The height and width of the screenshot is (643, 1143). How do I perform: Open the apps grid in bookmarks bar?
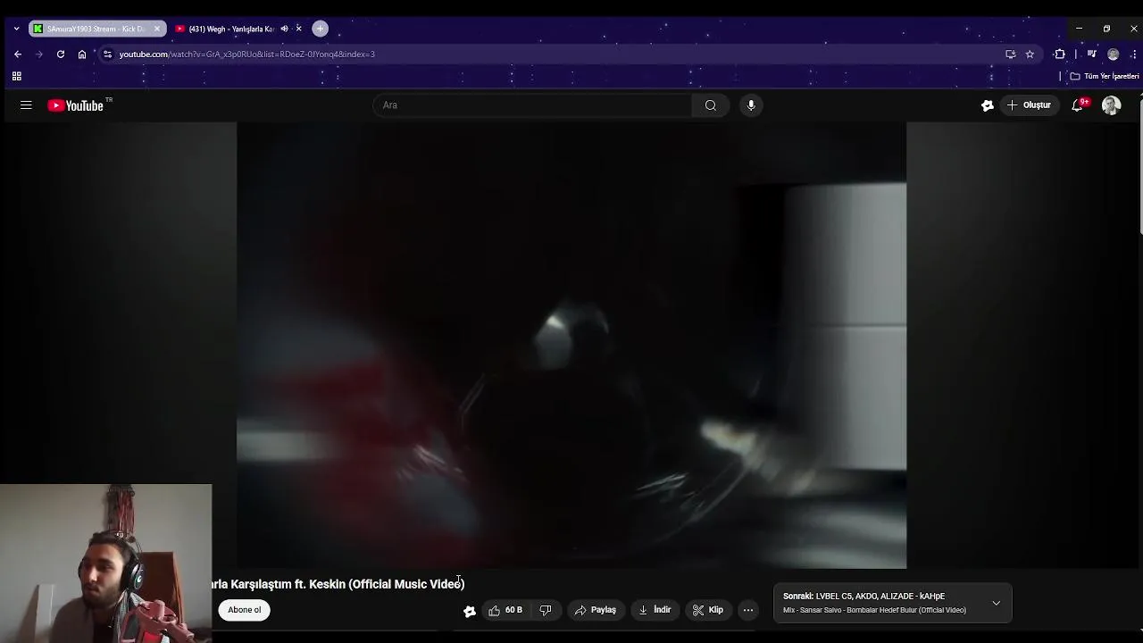click(x=16, y=77)
